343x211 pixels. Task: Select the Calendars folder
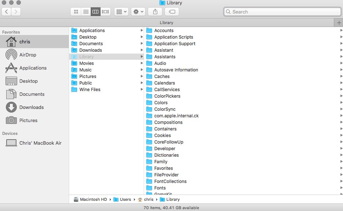tap(244, 83)
